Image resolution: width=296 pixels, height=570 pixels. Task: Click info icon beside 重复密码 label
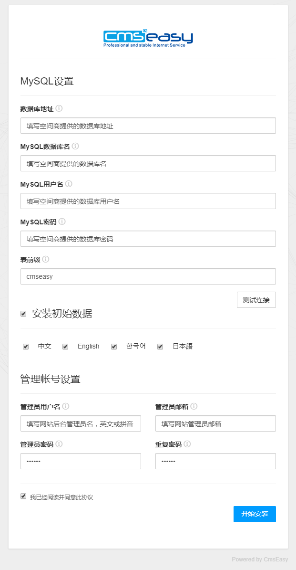point(187,444)
